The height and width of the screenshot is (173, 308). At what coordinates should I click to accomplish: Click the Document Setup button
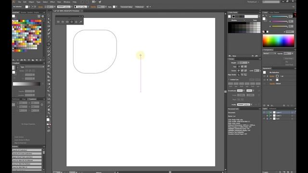[x=127, y=7]
